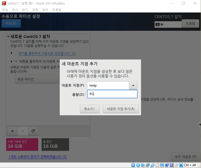Open the mount point dropdown arrow
This screenshot has width=201, height=168.
click(133, 85)
